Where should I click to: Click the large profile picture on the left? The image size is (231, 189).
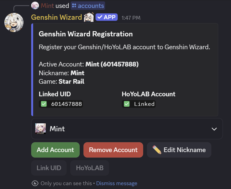pos(14,22)
